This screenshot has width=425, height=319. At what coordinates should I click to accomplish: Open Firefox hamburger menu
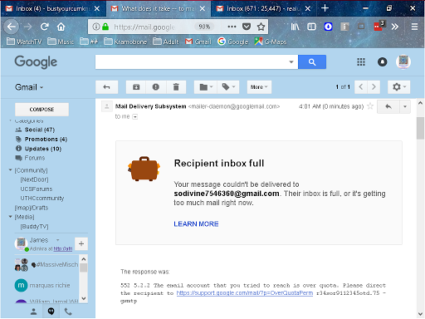pyautogui.click(x=414, y=27)
